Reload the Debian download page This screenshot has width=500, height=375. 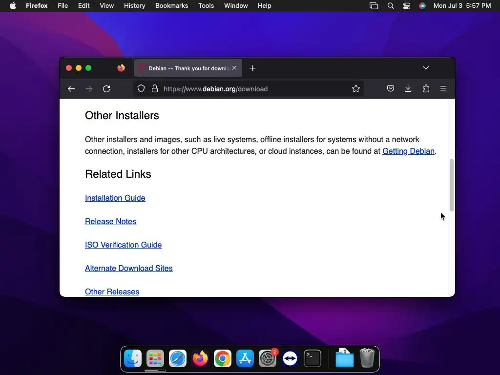106,89
